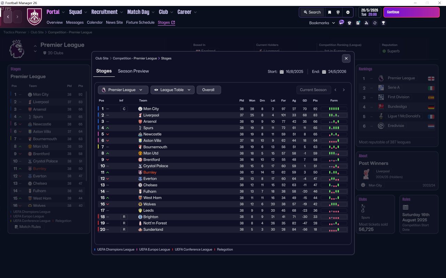The image size is (446, 278).
Task: Open the world globe icon in top bar
Action: [x=338, y=12]
